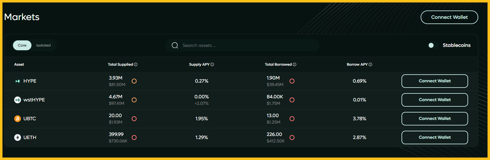490x160 pixels.
Task: Click the UETH ethereum token icon
Action: [18, 137]
